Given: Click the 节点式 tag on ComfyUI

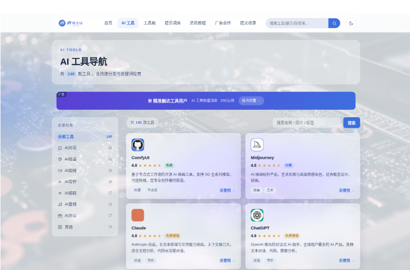Looking at the screenshot, I should tap(152, 190).
